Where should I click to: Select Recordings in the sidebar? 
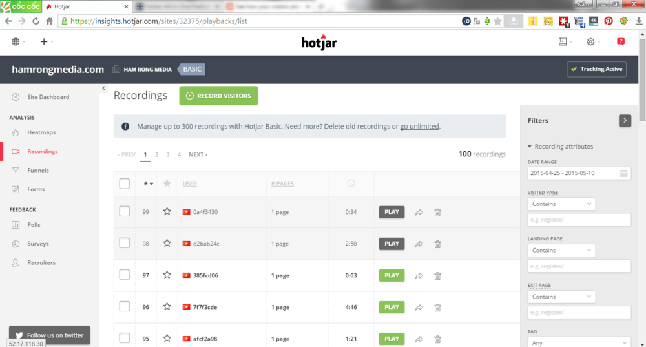point(43,151)
